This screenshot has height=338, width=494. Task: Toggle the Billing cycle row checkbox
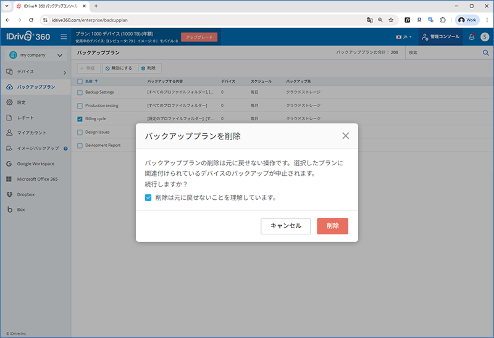[x=80, y=119]
